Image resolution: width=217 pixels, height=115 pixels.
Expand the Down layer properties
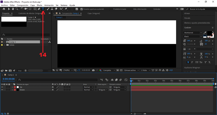click(12, 90)
